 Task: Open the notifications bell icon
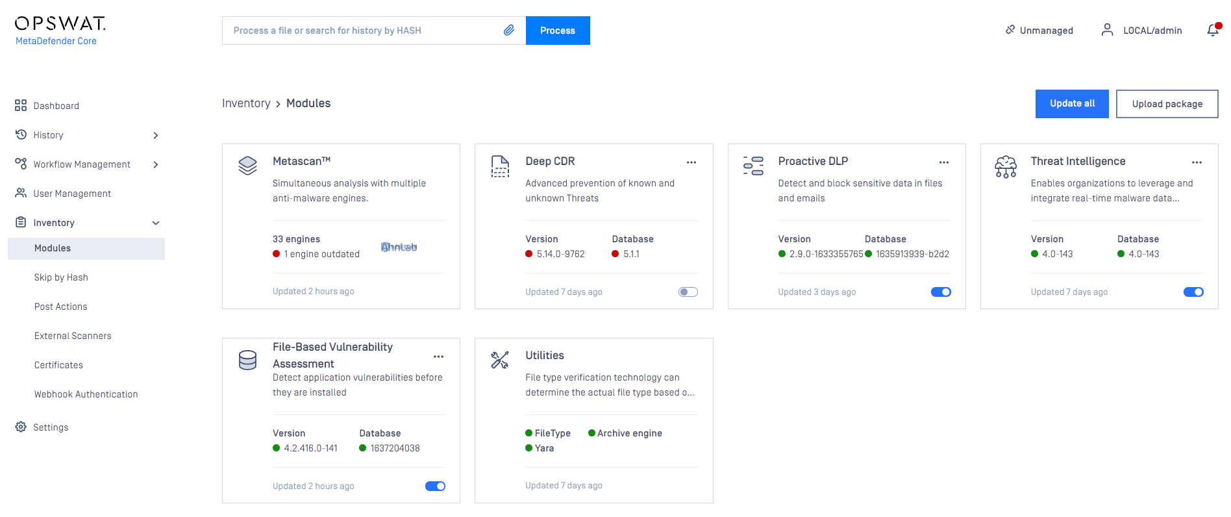(1213, 30)
